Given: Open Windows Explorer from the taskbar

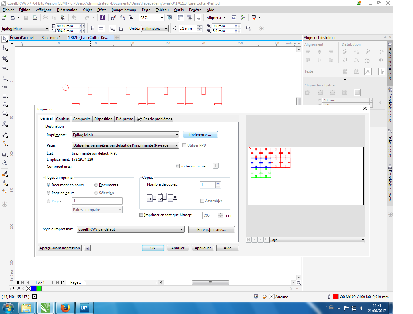Looking at the screenshot, I should coord(27,308).
